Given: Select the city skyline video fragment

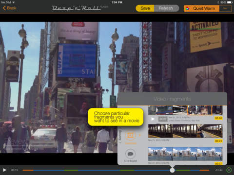Looking at the screenshot, I should coord(185,154).
